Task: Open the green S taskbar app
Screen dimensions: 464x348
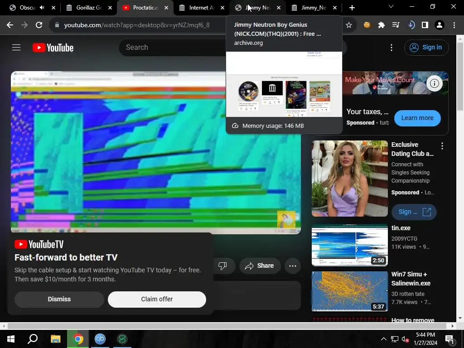Action: click(x=122, y=339)
